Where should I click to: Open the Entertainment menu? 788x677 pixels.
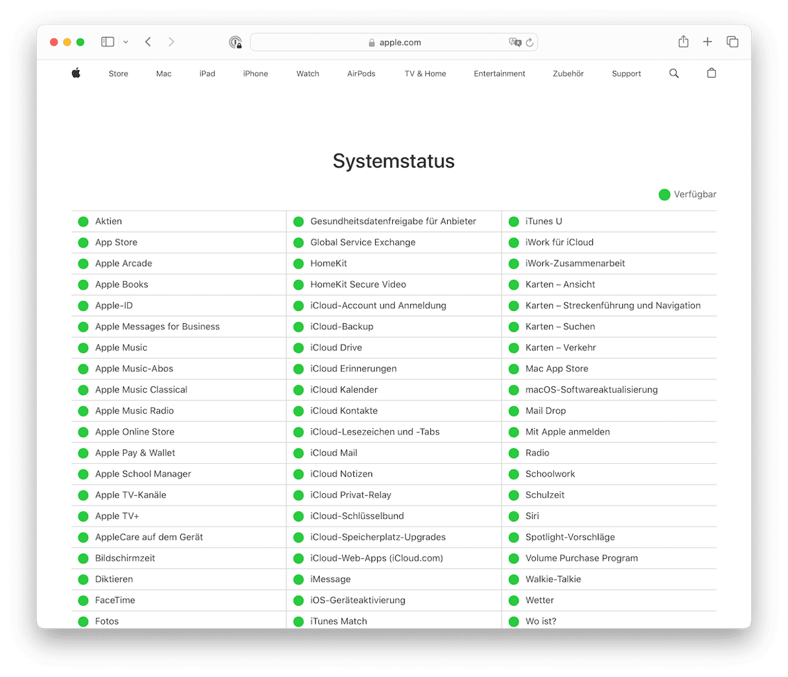pyautogui.click(x=500, y=74)
